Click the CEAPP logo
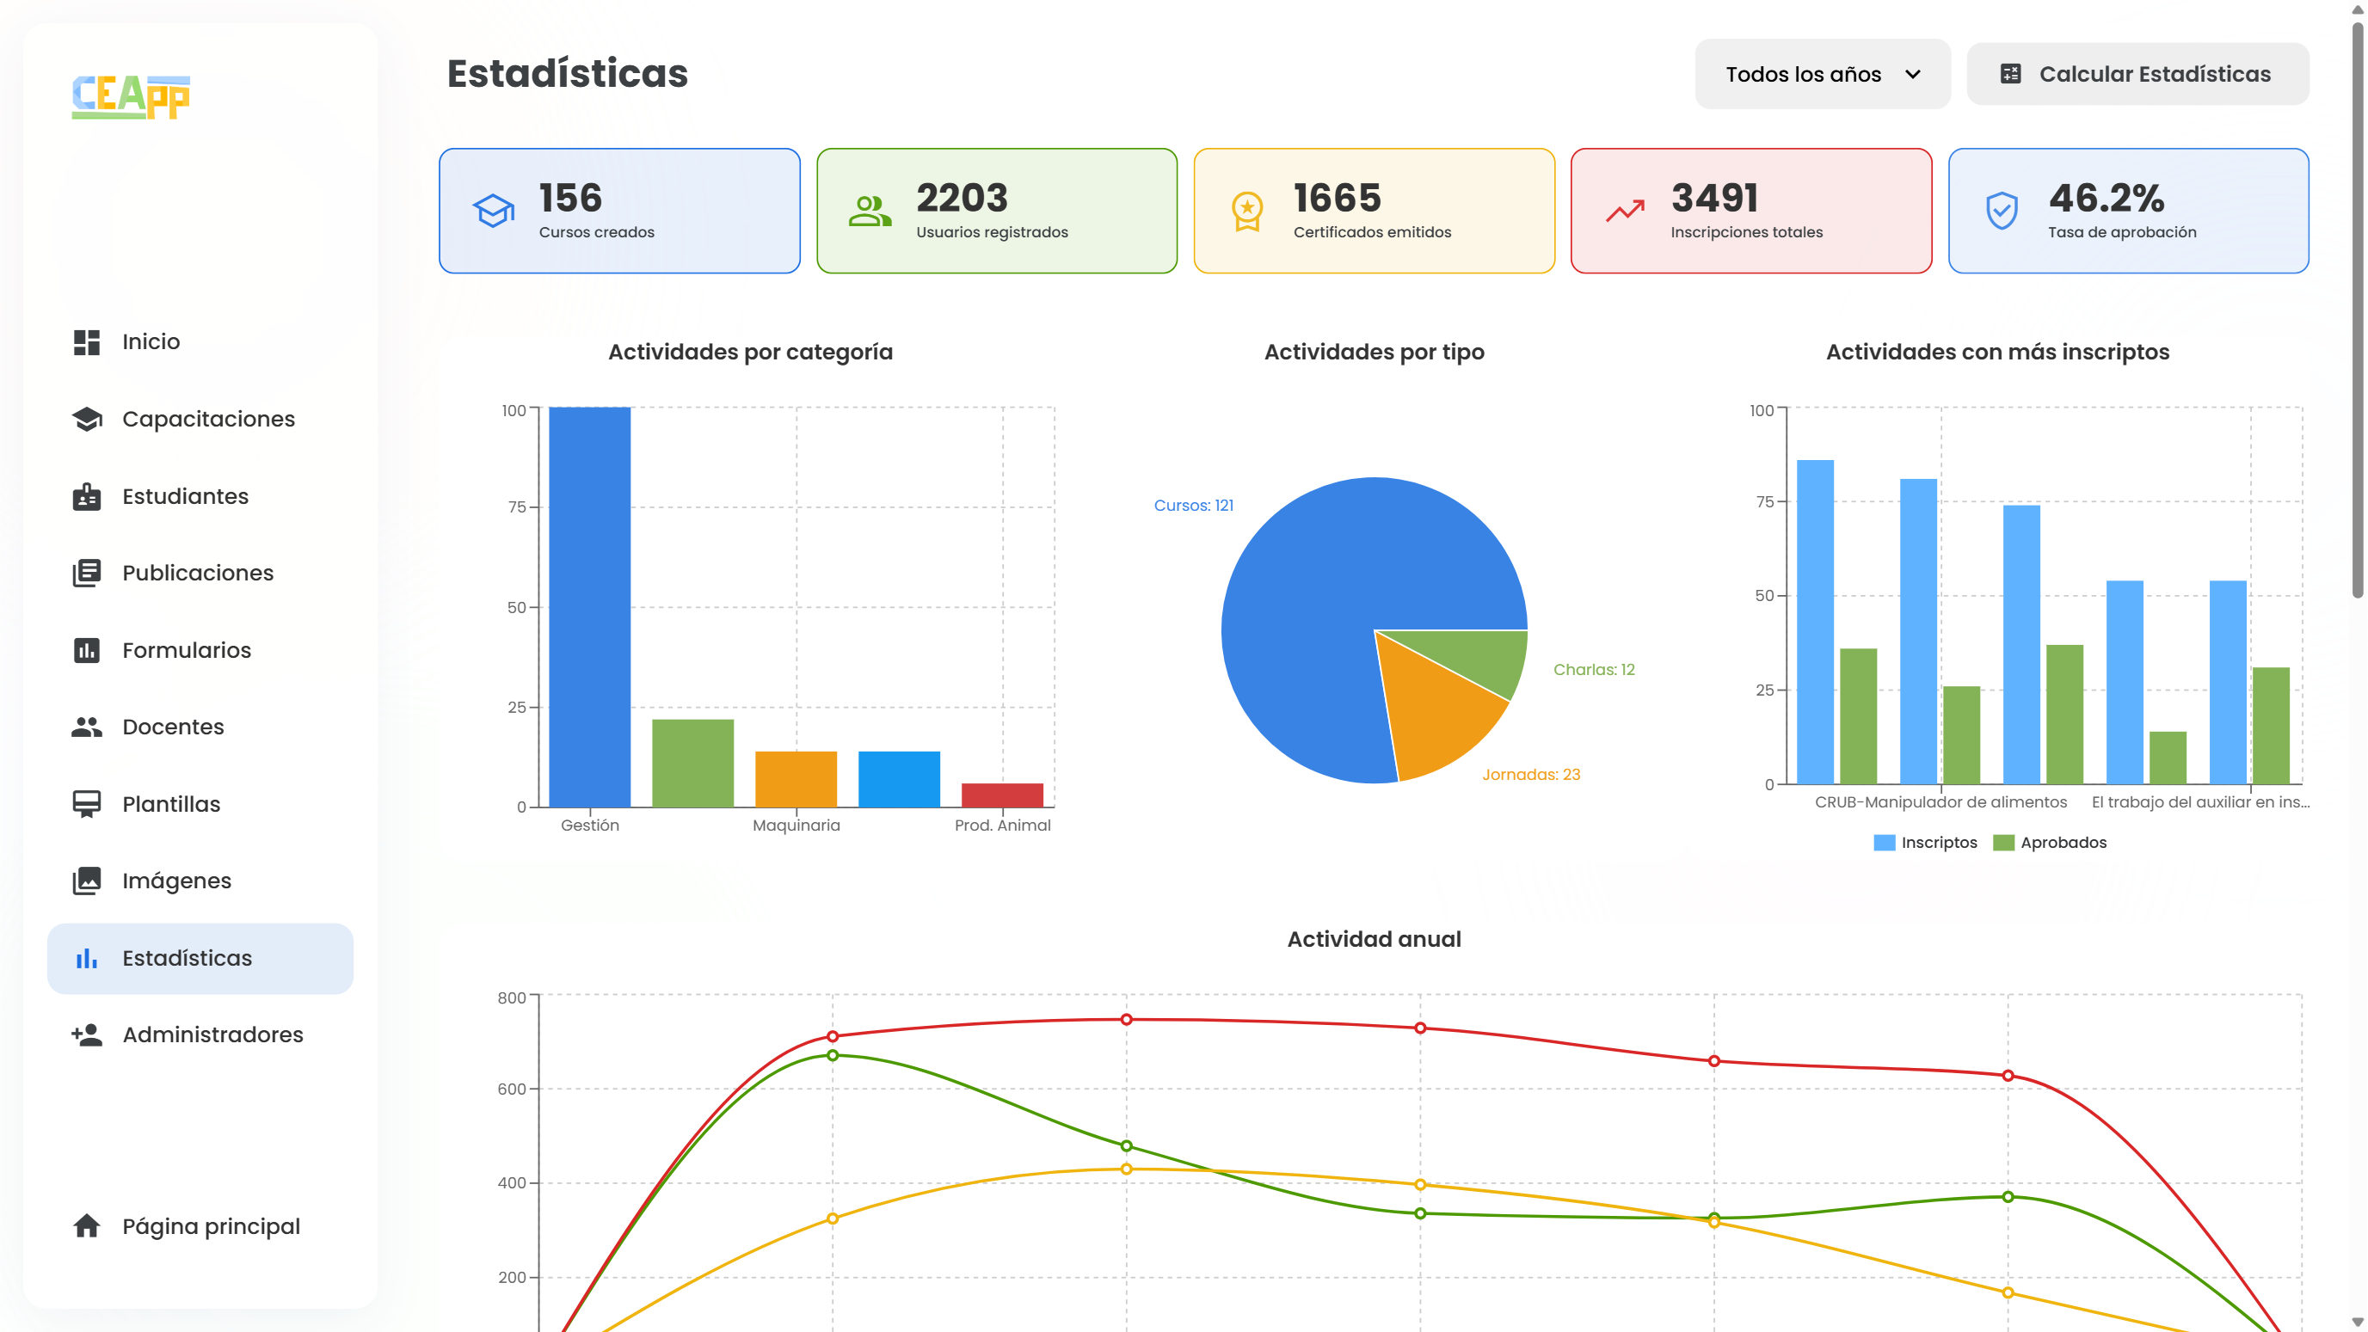Image resolution: width=2368 pixels, height=1332 pixels. click(132, 96)
